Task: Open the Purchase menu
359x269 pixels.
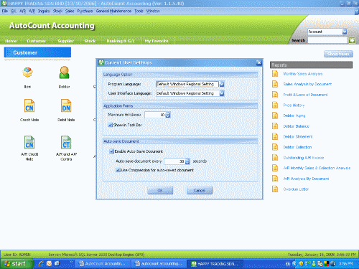Action: [85, 11]
